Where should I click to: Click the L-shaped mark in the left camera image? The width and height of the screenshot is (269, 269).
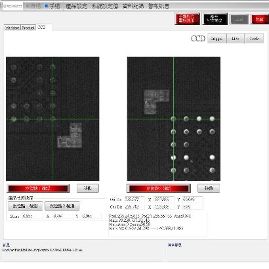(70, 136)
